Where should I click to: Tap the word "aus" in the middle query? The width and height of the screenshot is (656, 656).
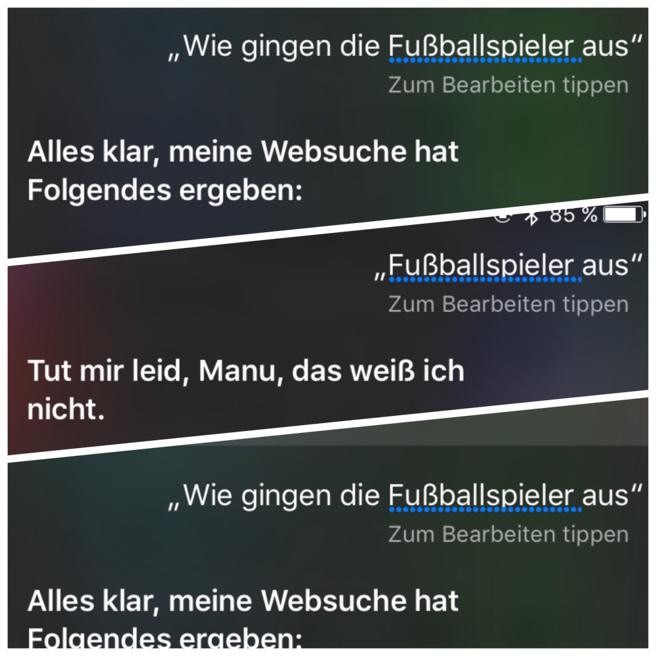coord(605,266)
